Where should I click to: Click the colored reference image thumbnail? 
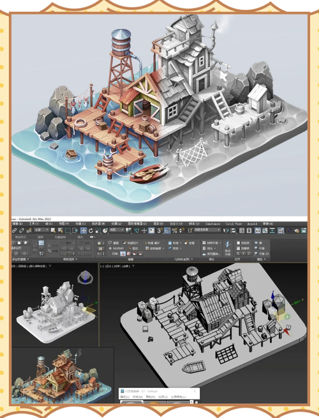62,375
